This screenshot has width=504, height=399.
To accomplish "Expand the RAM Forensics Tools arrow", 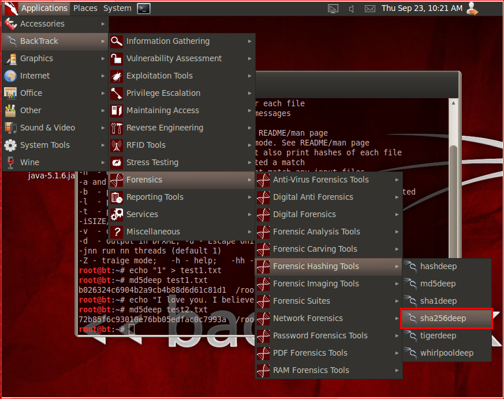I will pyautogui.click(x=397, y=370).
